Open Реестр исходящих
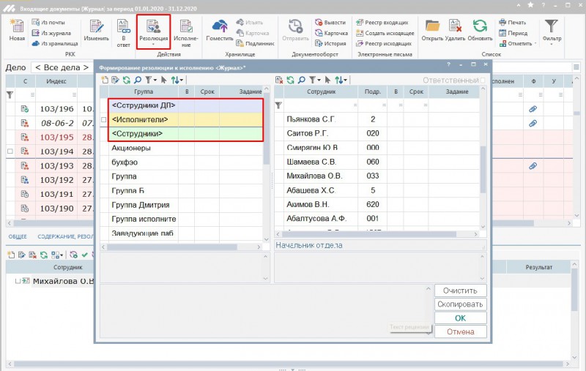The image size is (586, 371). point(384,43)
